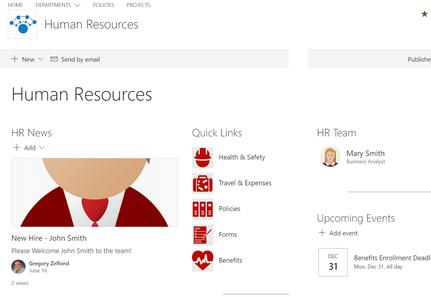The image size is (431, 297).
Task: Toggle the star to follow this site
Action: click(x=424, y=14)
